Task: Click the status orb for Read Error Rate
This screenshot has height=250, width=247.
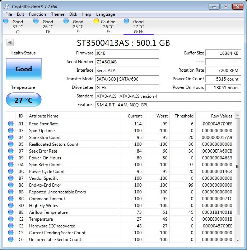Action: tap(11, 124)
